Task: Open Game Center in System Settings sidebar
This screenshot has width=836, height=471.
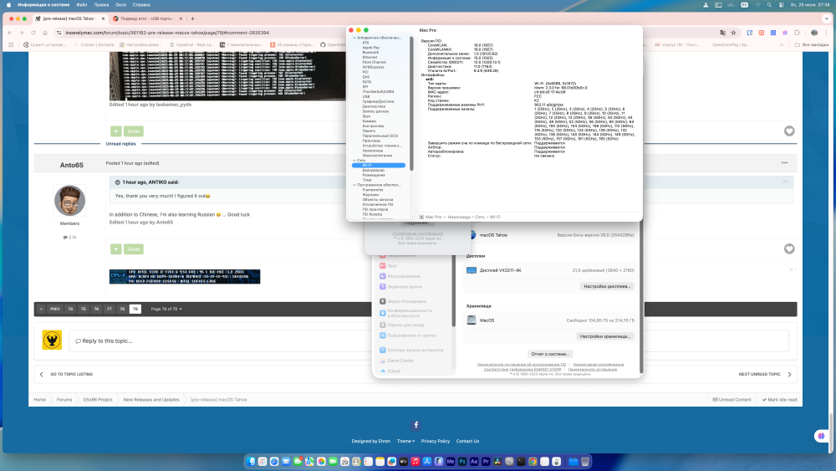Action: 400,361
